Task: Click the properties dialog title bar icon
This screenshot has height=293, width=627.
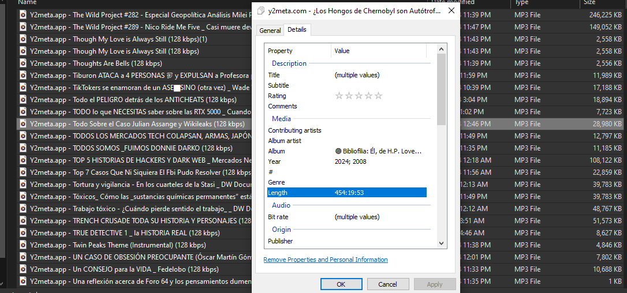Action: [x=261, y=10]
